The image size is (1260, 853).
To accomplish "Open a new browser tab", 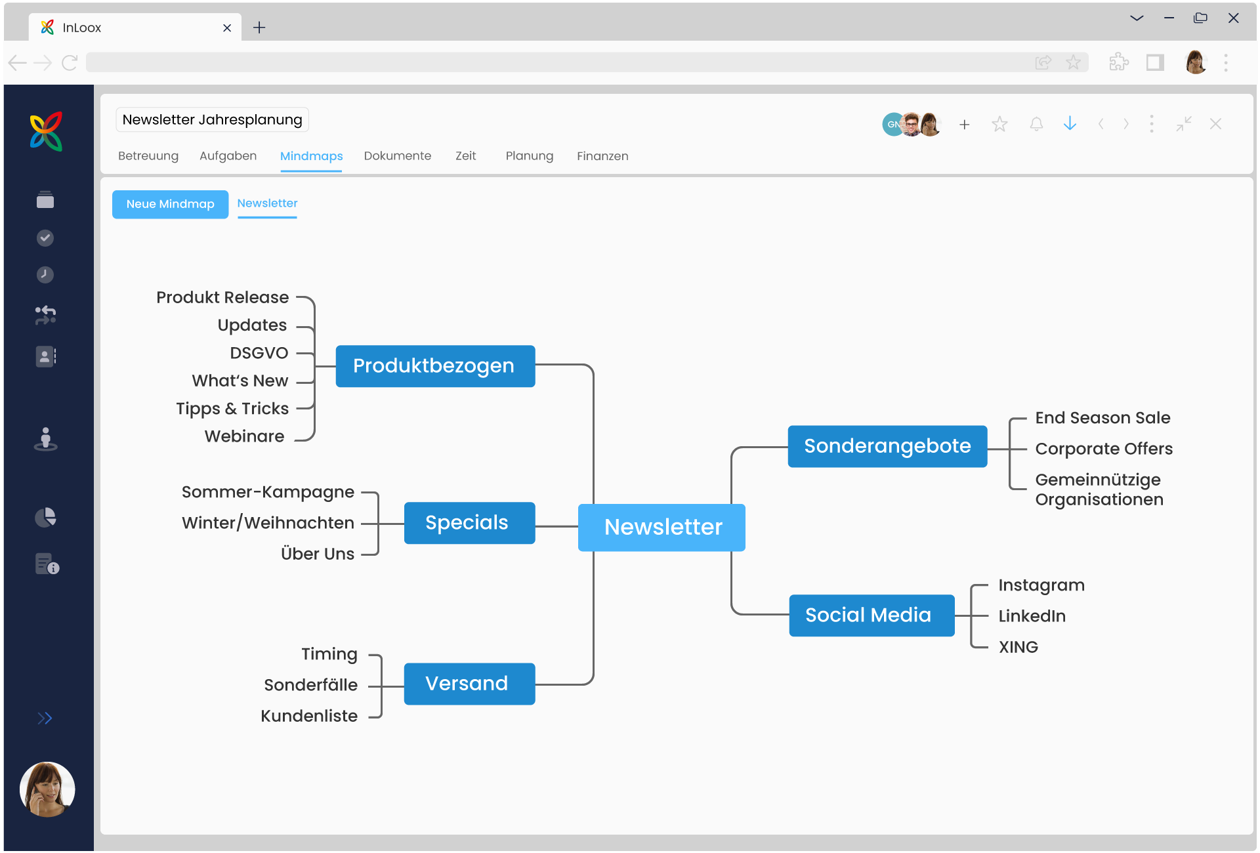I will (259, 28).
